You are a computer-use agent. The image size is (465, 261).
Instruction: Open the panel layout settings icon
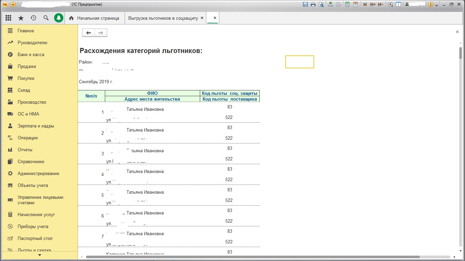pyautogui.click(x=398, y=4)
